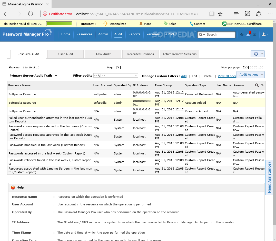Click the Time Stamp column header
This screenshot has width=276, height=241.
(163, 85)
